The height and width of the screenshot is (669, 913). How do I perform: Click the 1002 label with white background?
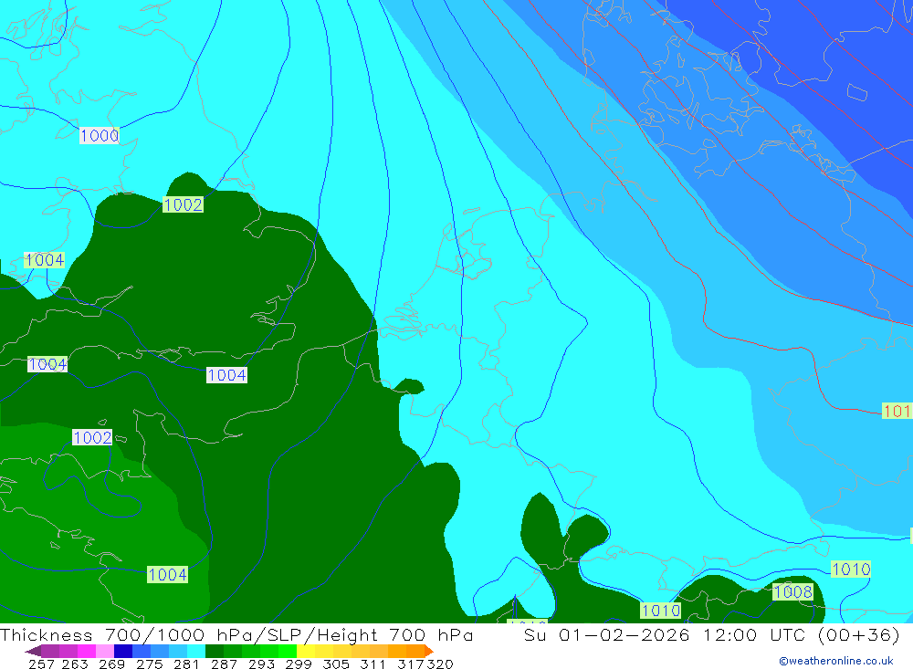point(92,437)
